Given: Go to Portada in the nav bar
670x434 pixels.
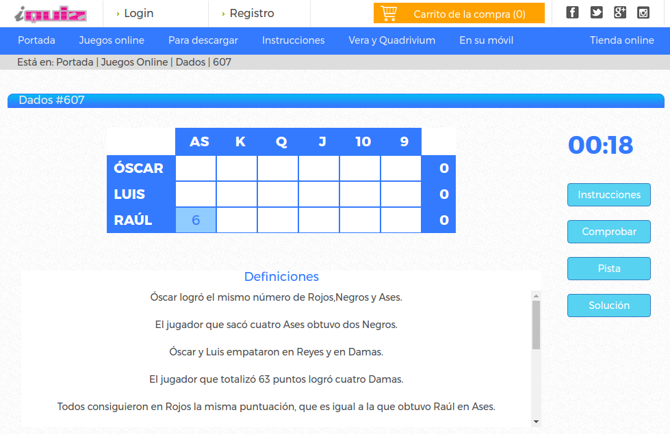Looking at the screenshot, I should click(x=36, y=40).
